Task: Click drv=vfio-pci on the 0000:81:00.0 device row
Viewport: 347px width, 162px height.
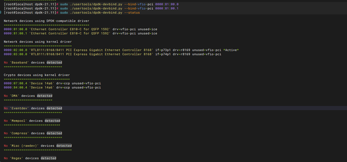Action: point(124,29)
